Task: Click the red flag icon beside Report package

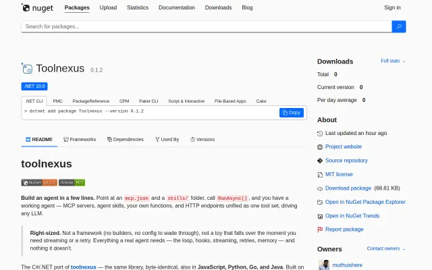Action: 320,230
